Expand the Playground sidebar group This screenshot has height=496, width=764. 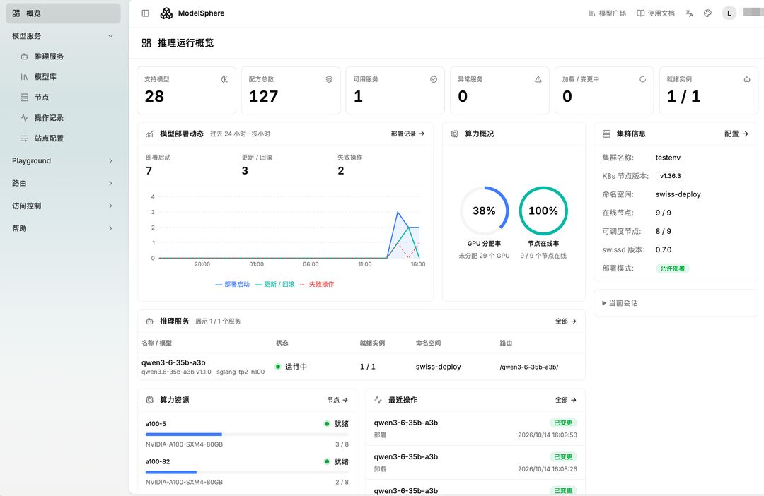pos(63,160)
